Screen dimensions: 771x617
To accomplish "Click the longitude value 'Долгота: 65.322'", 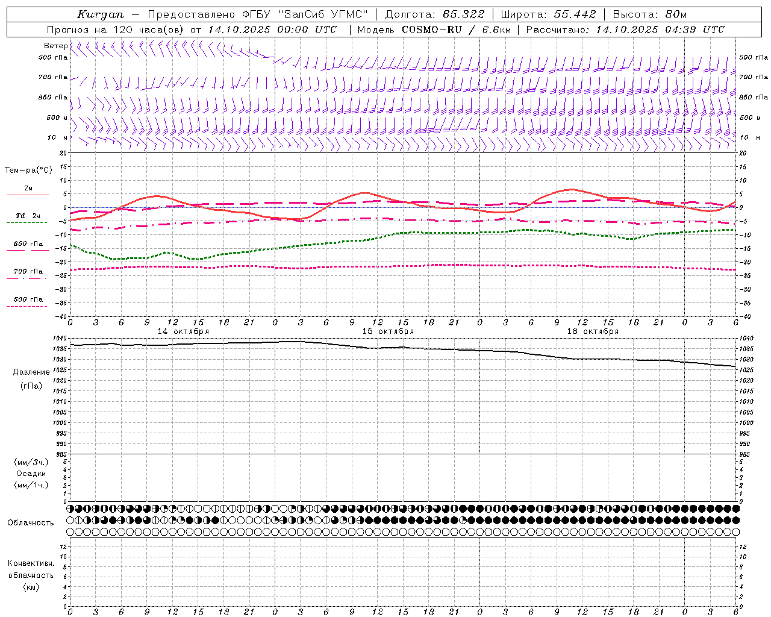I will (x=434, y=14).
